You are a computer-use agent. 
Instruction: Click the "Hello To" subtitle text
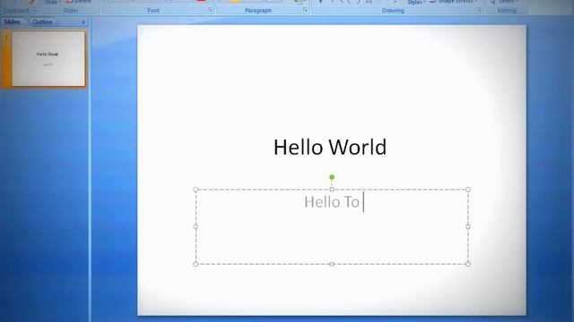pos(332,202)
